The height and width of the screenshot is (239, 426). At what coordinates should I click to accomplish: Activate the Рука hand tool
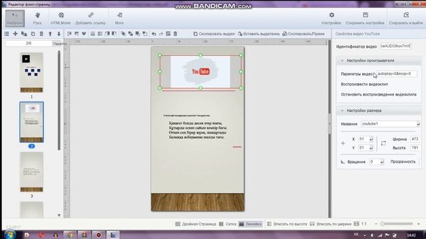pyautogui.click(x=37, y=19)
